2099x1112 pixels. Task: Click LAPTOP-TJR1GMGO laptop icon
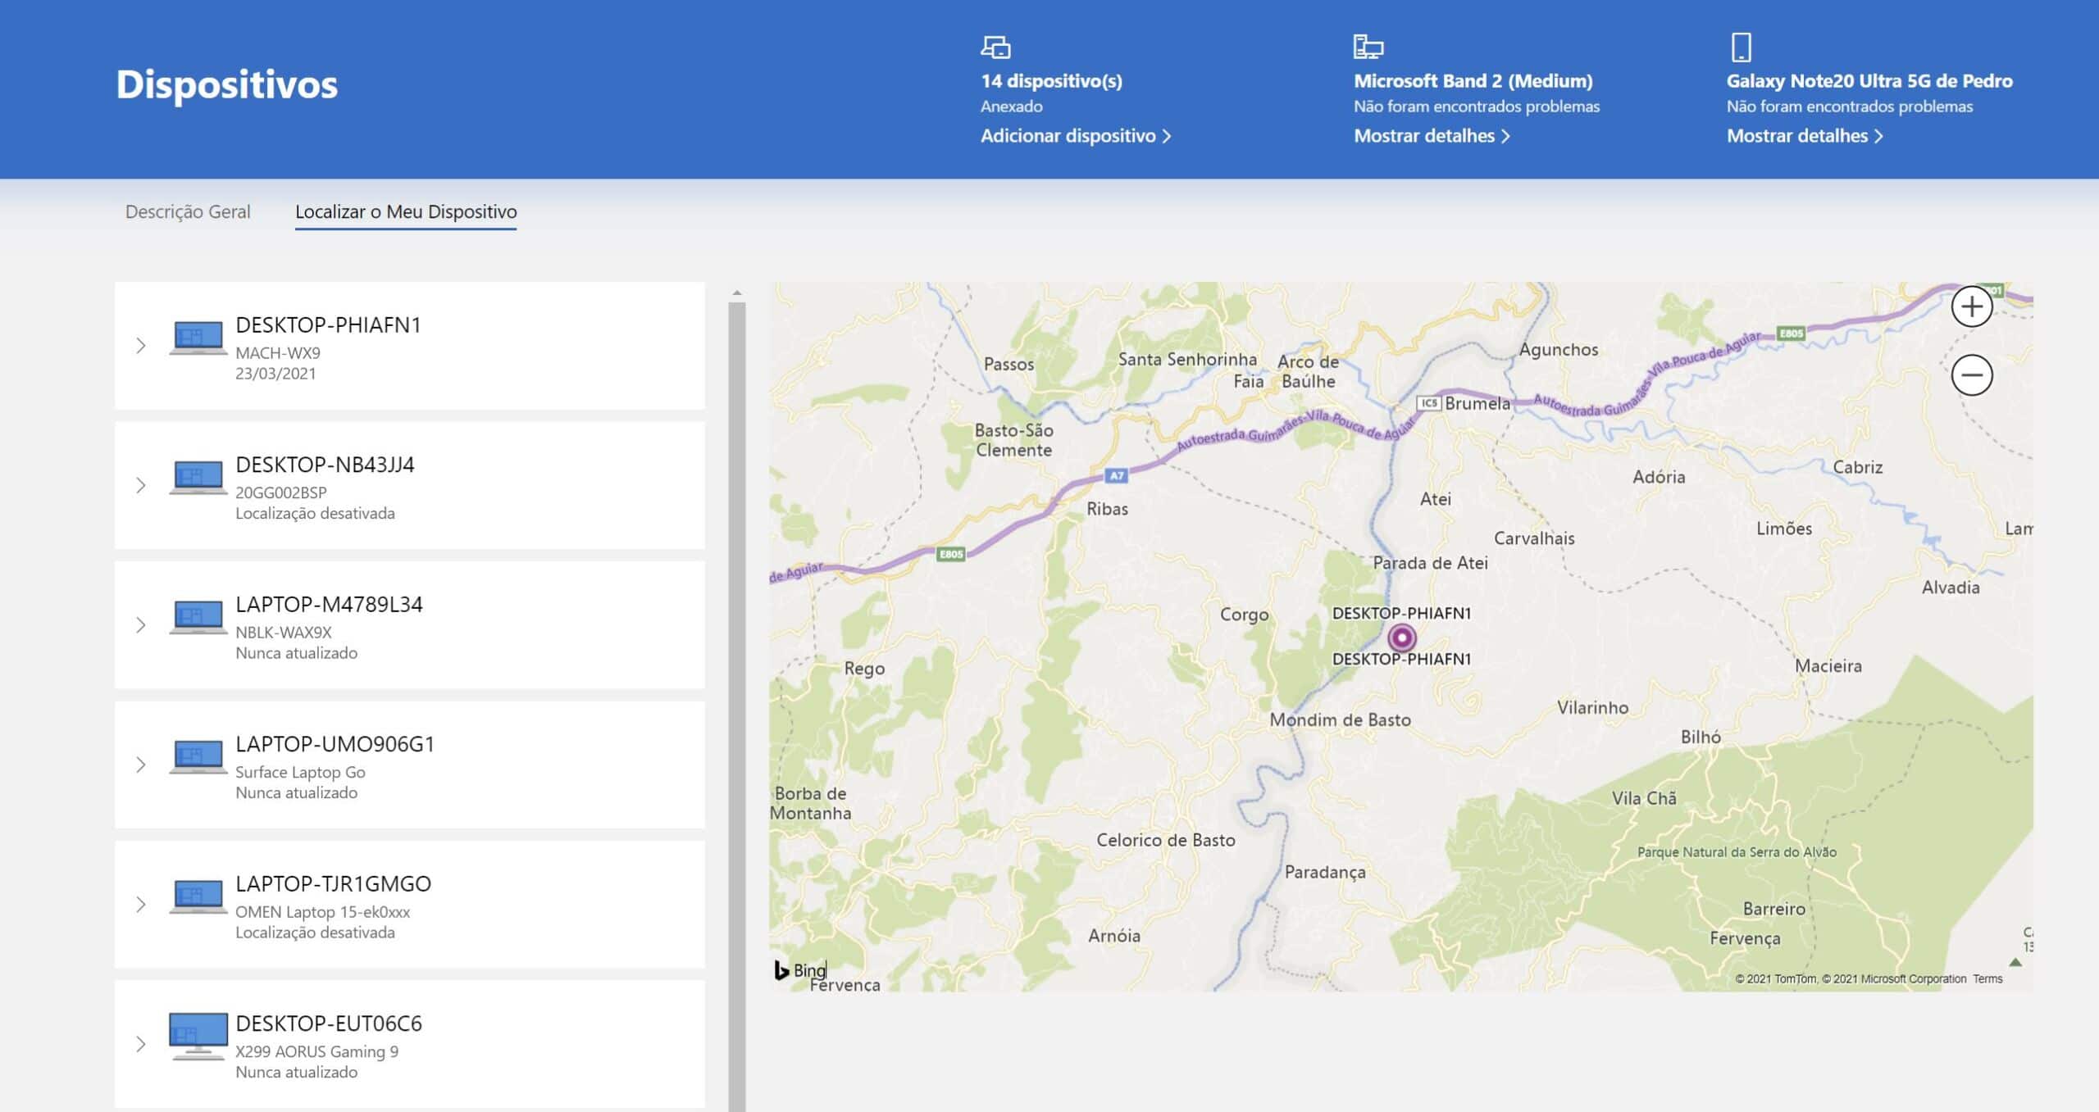pyautogui.click(x=198, y=897)
